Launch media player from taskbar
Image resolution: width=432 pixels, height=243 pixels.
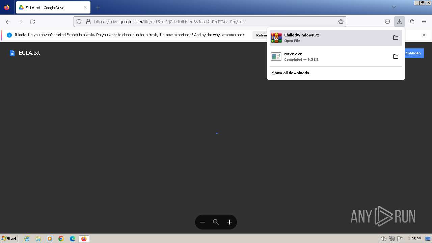coord(50,239)
